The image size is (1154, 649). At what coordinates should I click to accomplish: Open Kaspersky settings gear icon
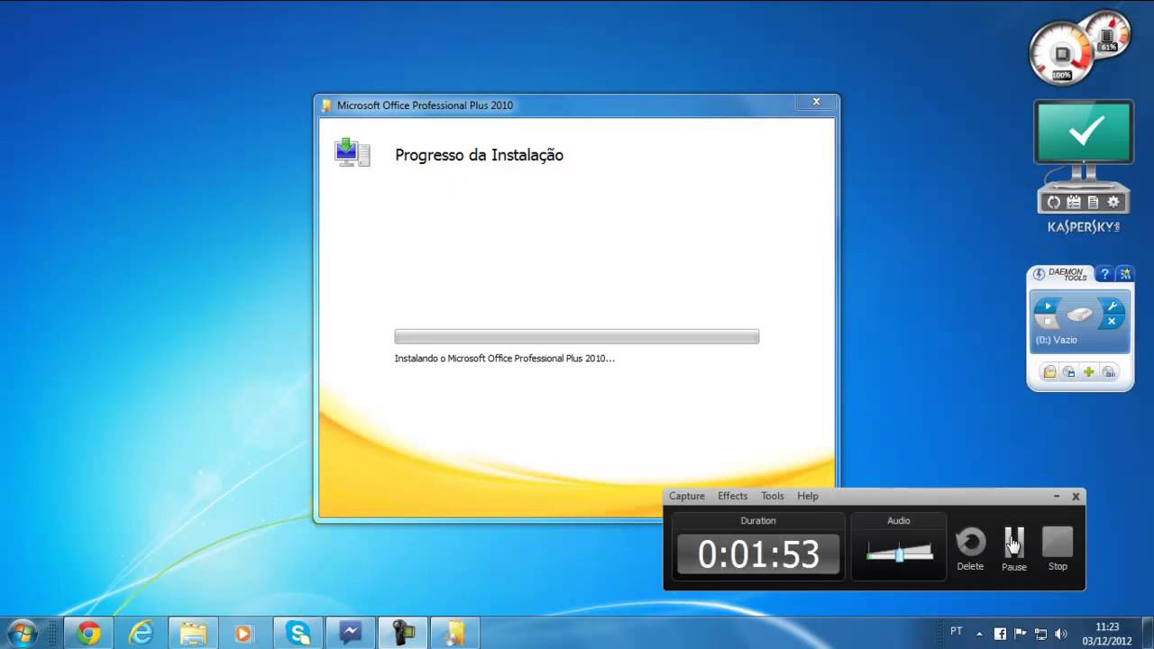[x=1113, y=202]
